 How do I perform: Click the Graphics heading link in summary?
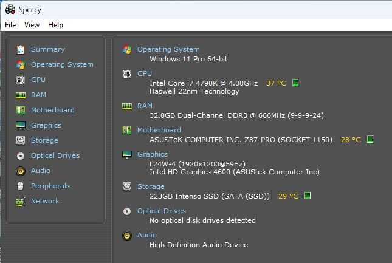coord(153,154)
